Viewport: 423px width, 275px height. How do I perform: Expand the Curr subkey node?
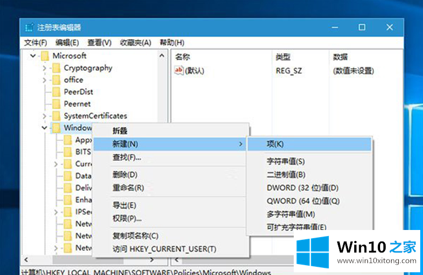coord(56,164)
